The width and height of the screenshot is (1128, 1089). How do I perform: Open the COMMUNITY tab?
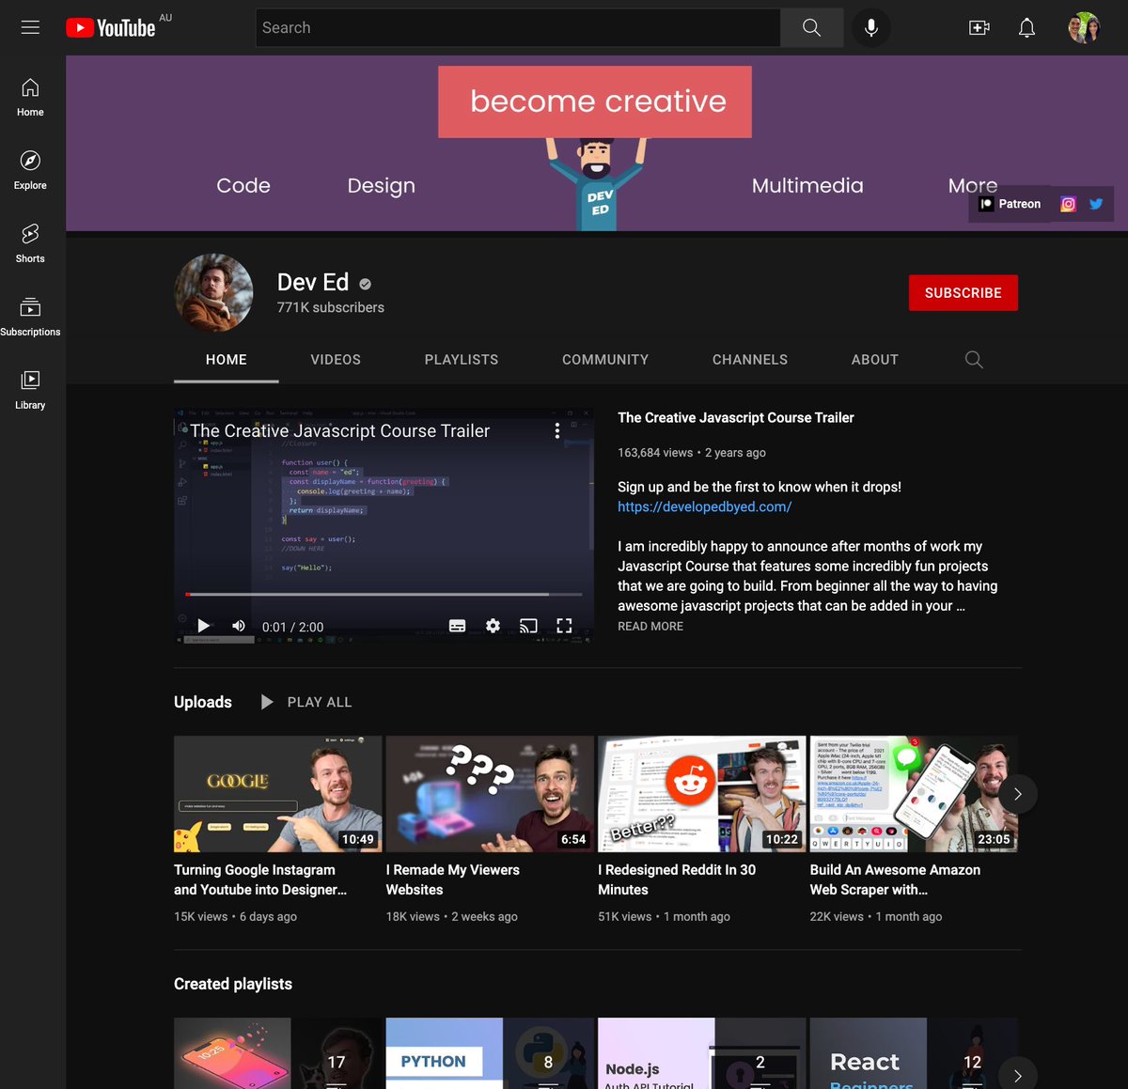[605, 359]
